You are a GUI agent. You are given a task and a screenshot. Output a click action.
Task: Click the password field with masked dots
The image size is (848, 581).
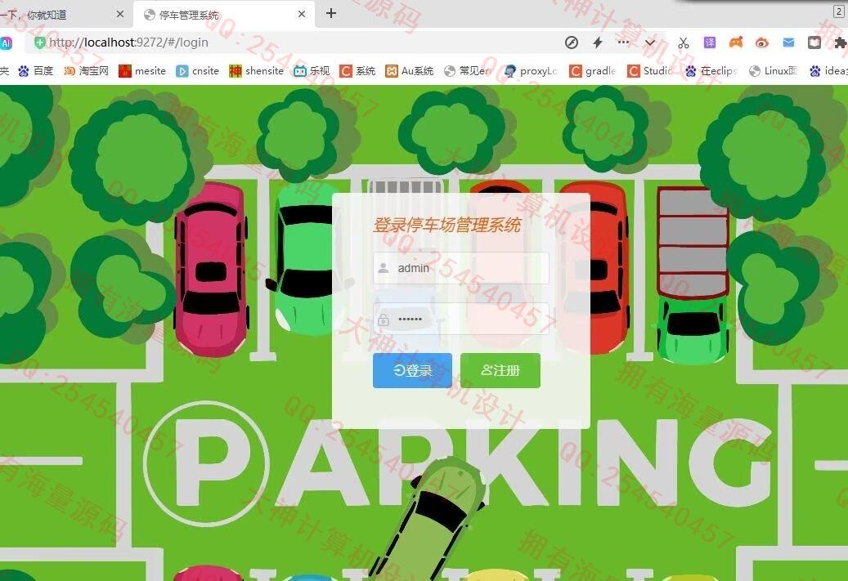(460, 319)
